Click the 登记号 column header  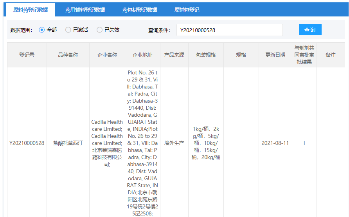coord(27,55)
